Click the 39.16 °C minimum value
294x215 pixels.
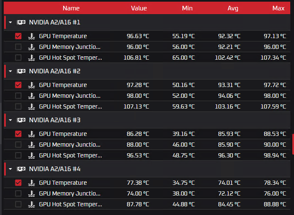[184, 134]
